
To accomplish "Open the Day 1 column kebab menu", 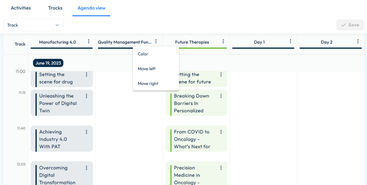I will (290, 41).
